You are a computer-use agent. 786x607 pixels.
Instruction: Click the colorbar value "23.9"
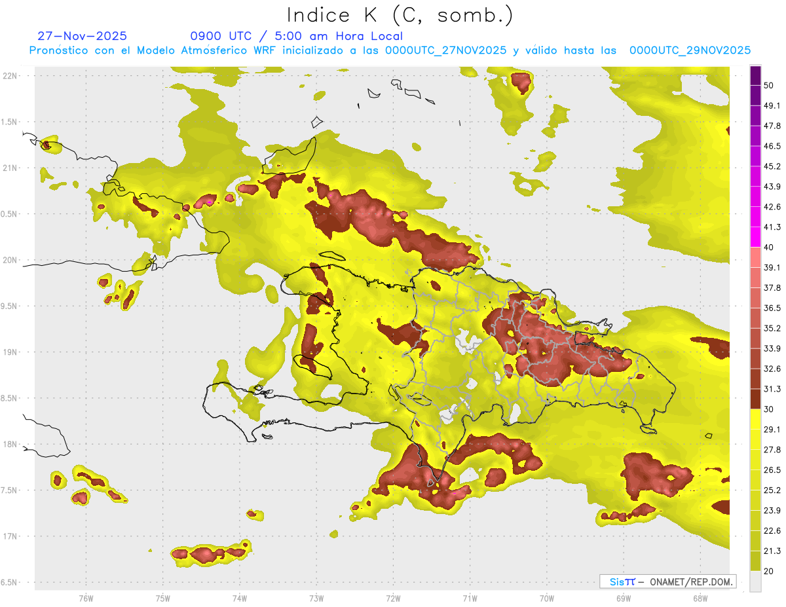pyautogui.click(x=772, y=511)
